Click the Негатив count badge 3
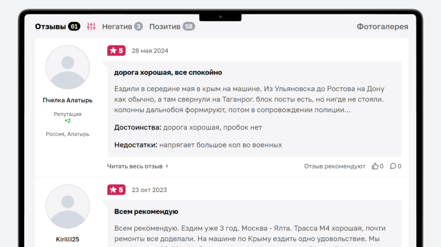This screenshot has height=247, width=441. pyautogui.click(x=138, y=26)
